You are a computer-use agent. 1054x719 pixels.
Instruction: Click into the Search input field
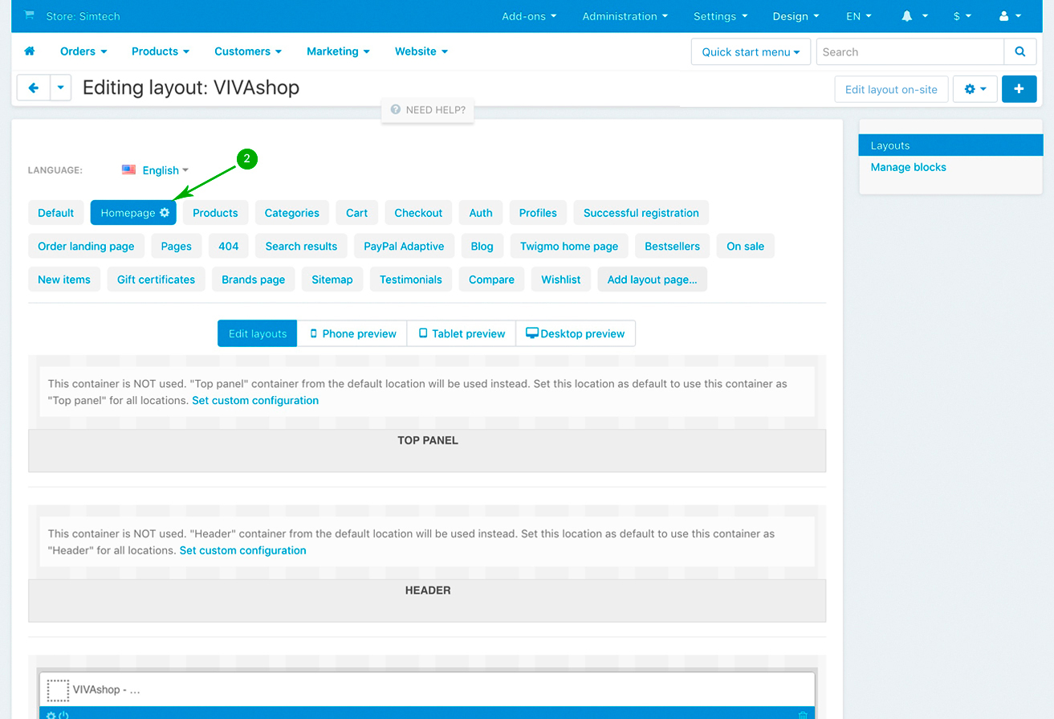[x=910, y=52]
